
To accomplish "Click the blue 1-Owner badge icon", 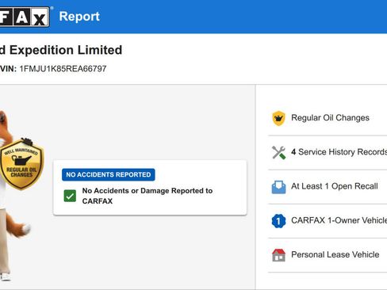I will click(x=278, y=221).
